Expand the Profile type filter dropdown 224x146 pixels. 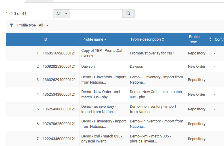[x=47, y=25]
